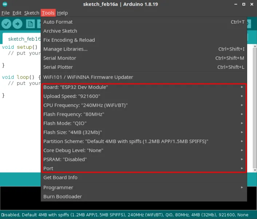Open Manage Libraries...
Viewport: 257px width, 219px height.
pyautogui.click(x=144, y=49)
